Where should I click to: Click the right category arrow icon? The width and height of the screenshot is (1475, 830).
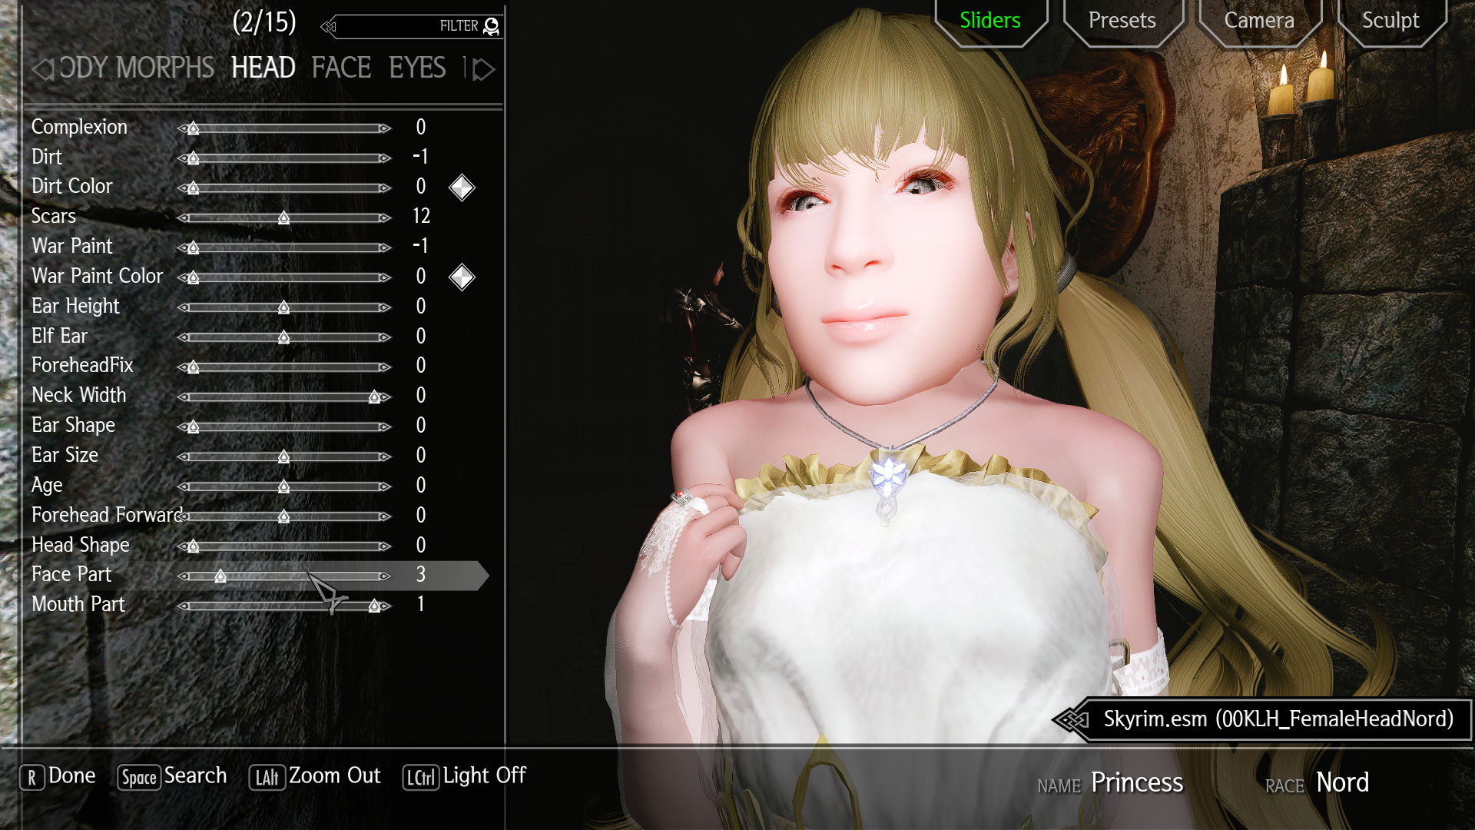[x=482, y=69]
